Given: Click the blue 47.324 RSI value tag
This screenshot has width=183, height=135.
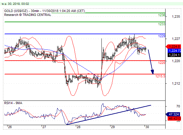Looking at the screenshot, I should 174,114.
